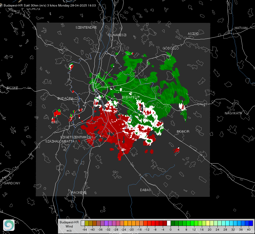
Task: Click the -4 legend scale value
Action: click(x=163, y=230)
